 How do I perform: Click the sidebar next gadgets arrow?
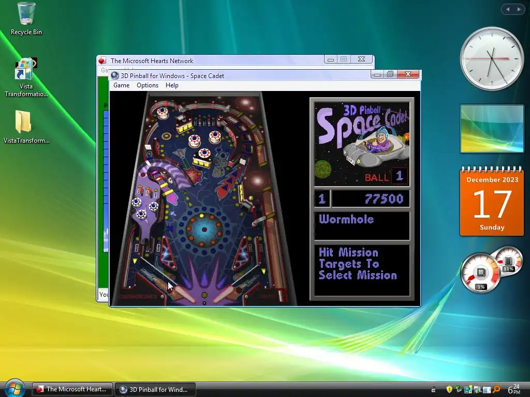tap(519, 9)
